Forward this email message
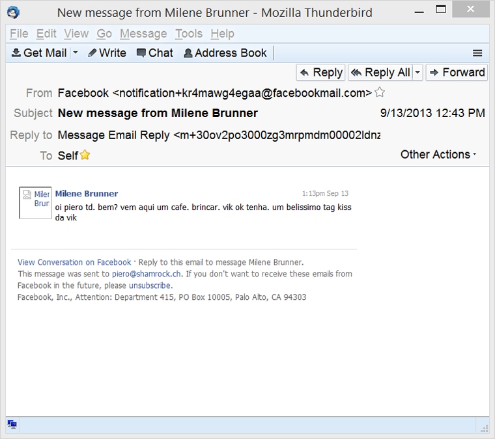 point(457,72)
